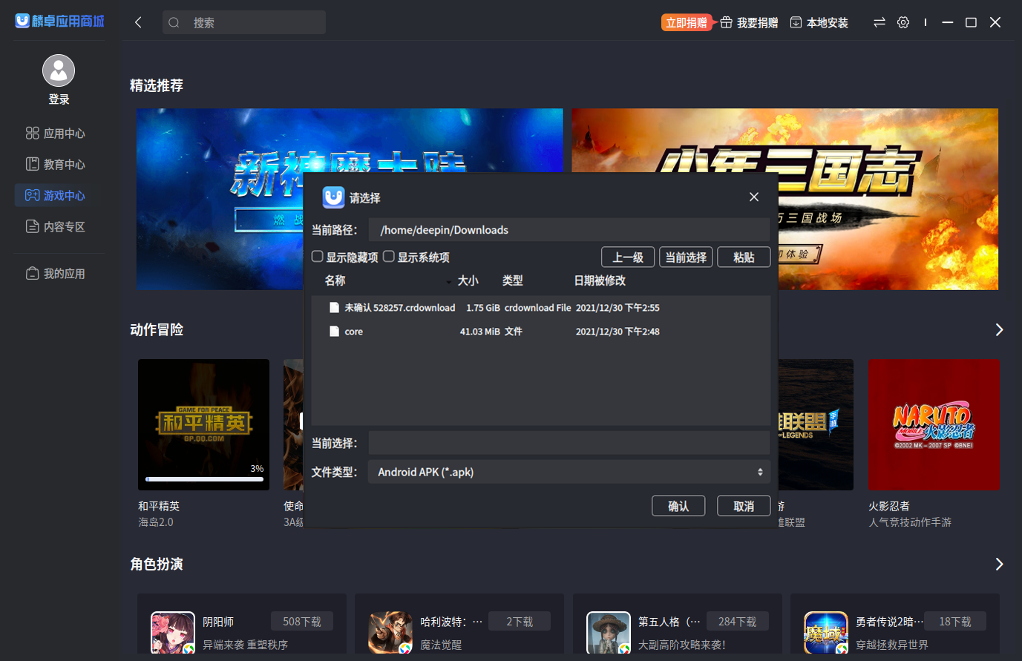Toggle show system items (显示系统项) checkbox
Viewport: 1022px width, 661px height.
(389, 257)
